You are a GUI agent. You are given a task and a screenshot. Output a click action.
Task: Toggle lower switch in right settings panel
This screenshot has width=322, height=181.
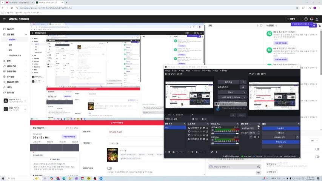coord(317,157)
